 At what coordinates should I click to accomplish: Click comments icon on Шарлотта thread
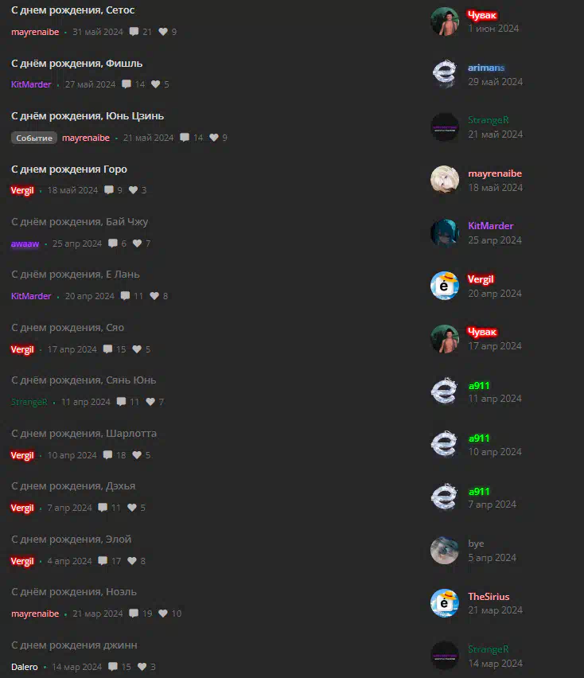click(107, 455)
